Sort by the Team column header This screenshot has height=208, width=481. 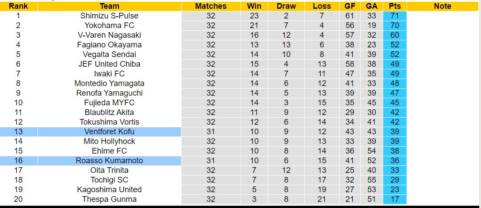[x=109, y=6]
